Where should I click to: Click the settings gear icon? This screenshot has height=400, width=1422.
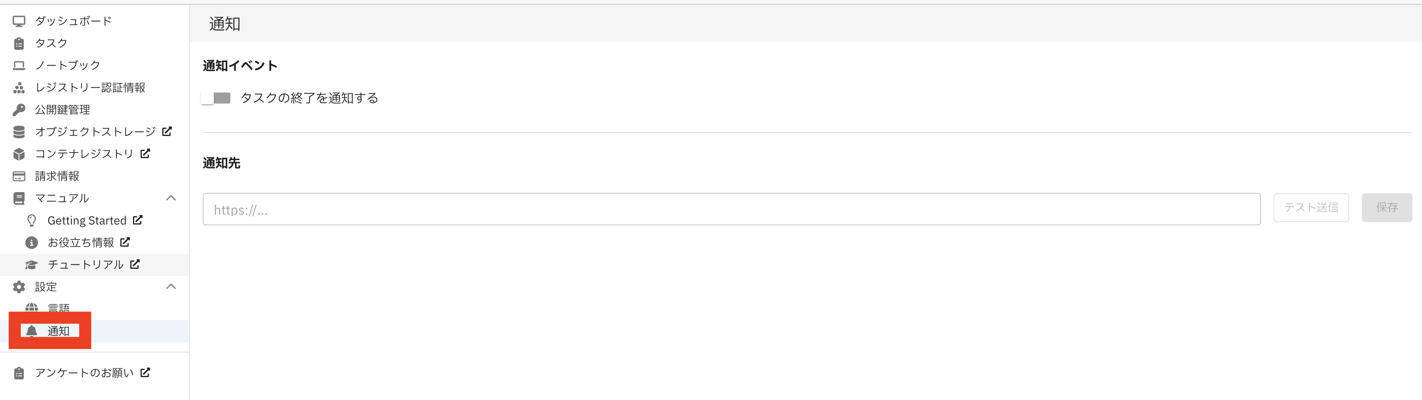tap(19, 287)
